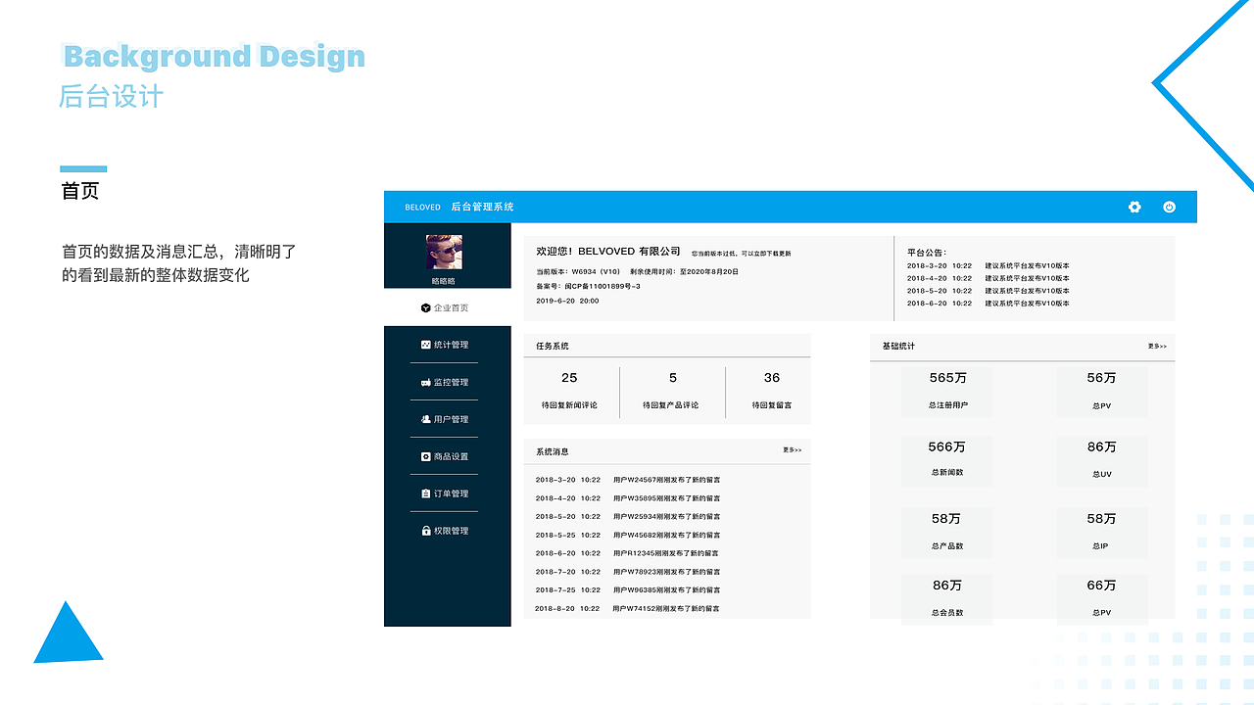Viewport: 1254px width, 705px height.
Task: Open message from 用户R12345
Action: click(x=627, y=553)
